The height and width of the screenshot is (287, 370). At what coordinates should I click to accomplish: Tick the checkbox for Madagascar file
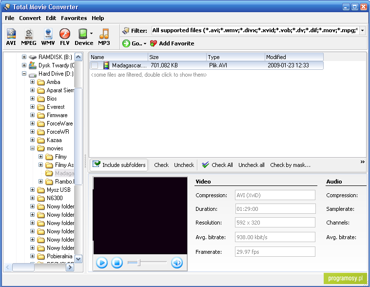click(x=95, y=65)
